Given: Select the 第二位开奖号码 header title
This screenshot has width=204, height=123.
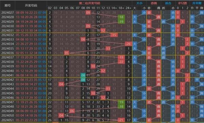Looking at the screenshot, I should [x=89, y=3].
